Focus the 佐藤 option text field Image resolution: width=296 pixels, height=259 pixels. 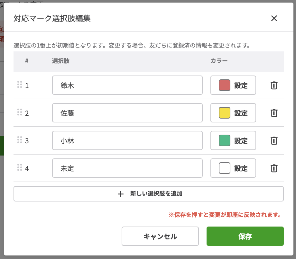click(x=127, y=113)
